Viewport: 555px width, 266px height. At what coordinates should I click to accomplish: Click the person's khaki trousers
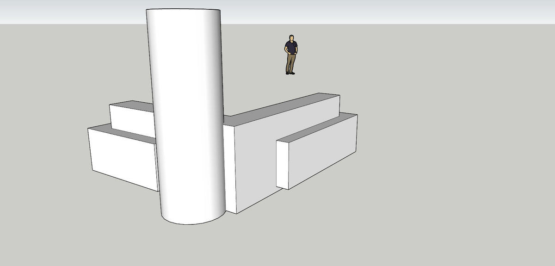point(290,62)
